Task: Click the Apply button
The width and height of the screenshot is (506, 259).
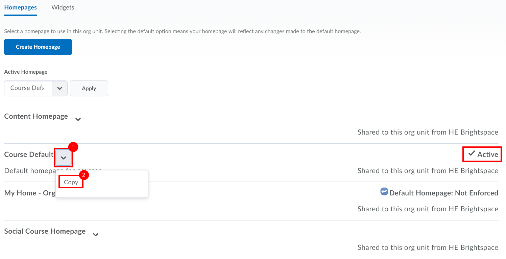Action: click(x=89, y=88)
